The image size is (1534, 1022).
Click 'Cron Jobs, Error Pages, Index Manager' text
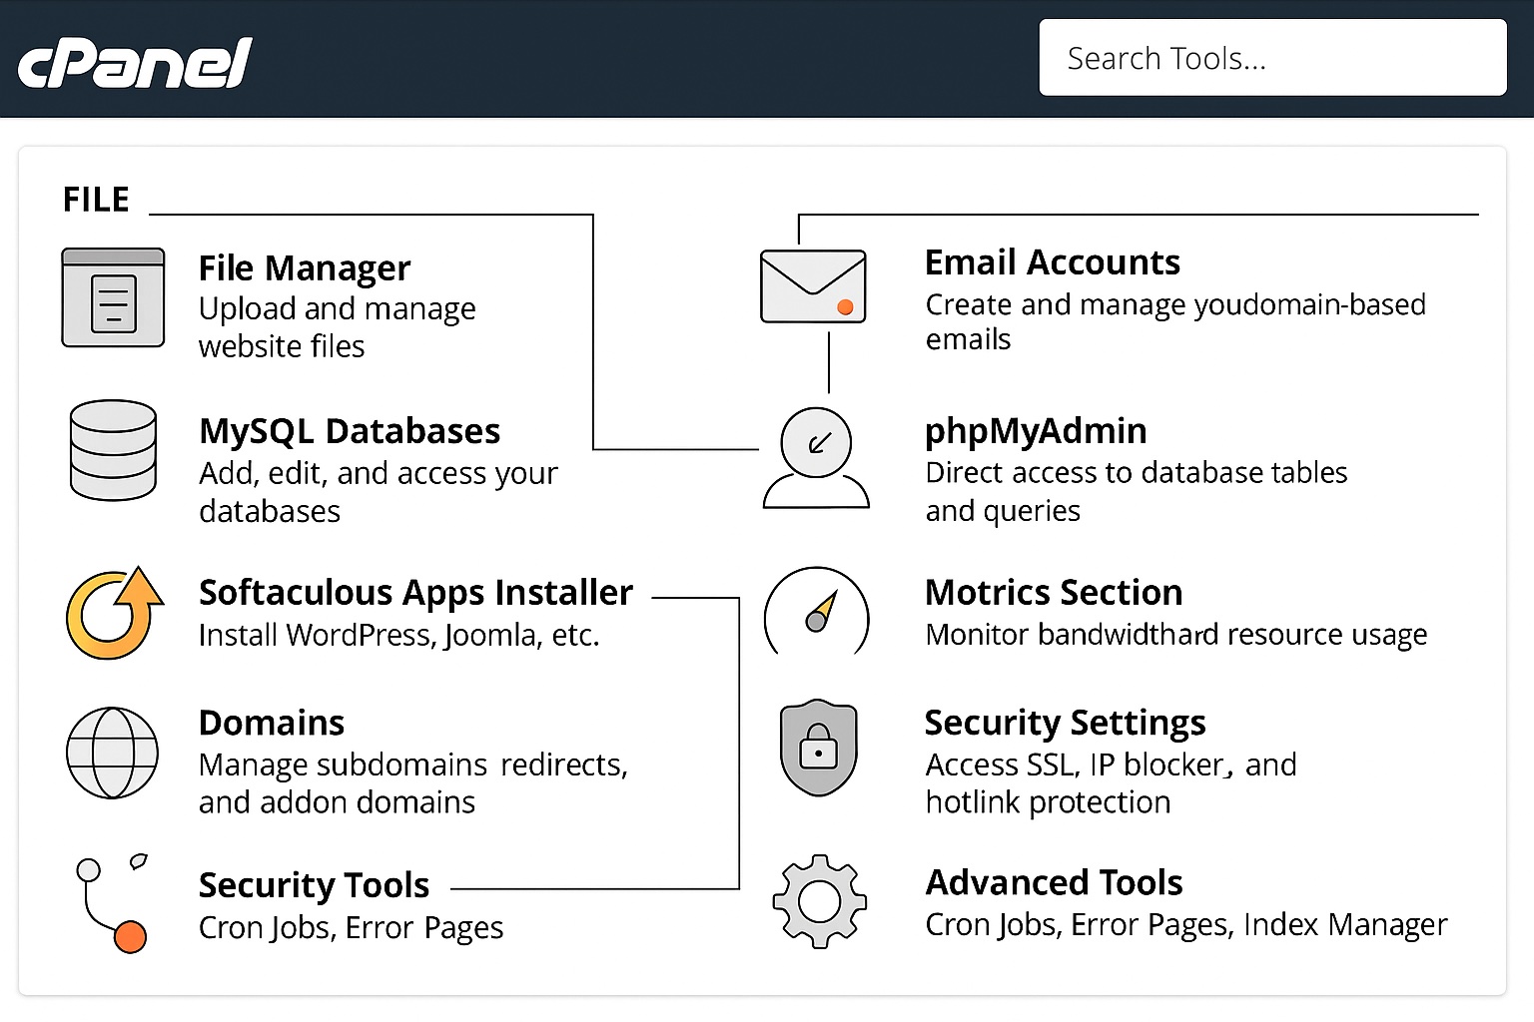coord(1186,925)
